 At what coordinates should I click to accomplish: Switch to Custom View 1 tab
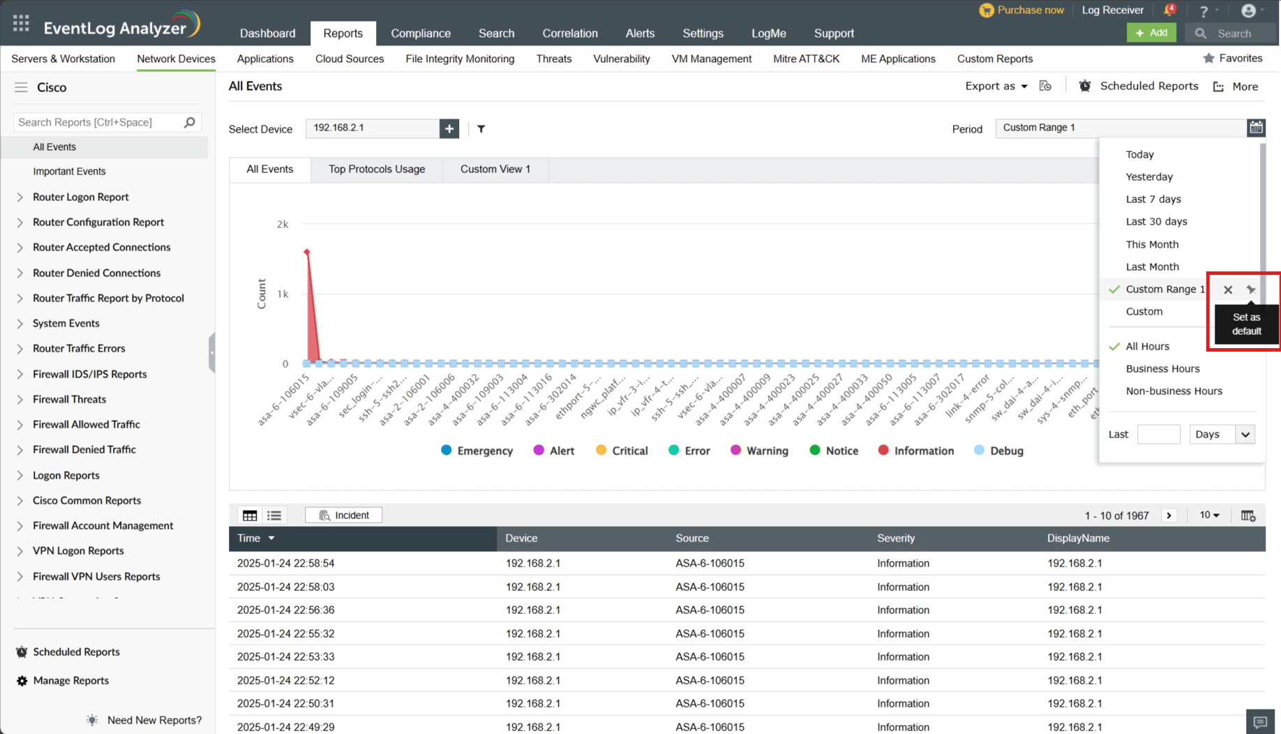point(495,170)
